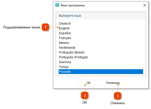Click the program icon in the dialog title bar

pos(57,5)
